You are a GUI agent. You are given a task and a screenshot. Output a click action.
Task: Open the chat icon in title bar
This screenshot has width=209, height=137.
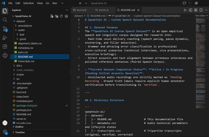tap(184, 3)
